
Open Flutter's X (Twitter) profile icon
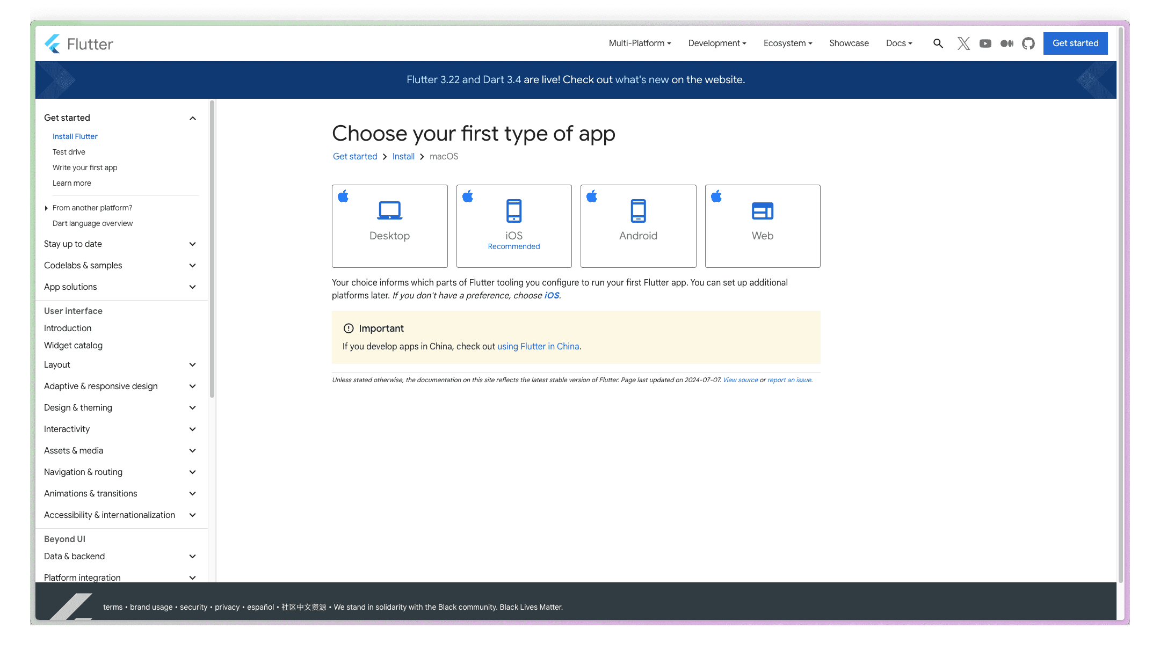(x=963, y=43)
